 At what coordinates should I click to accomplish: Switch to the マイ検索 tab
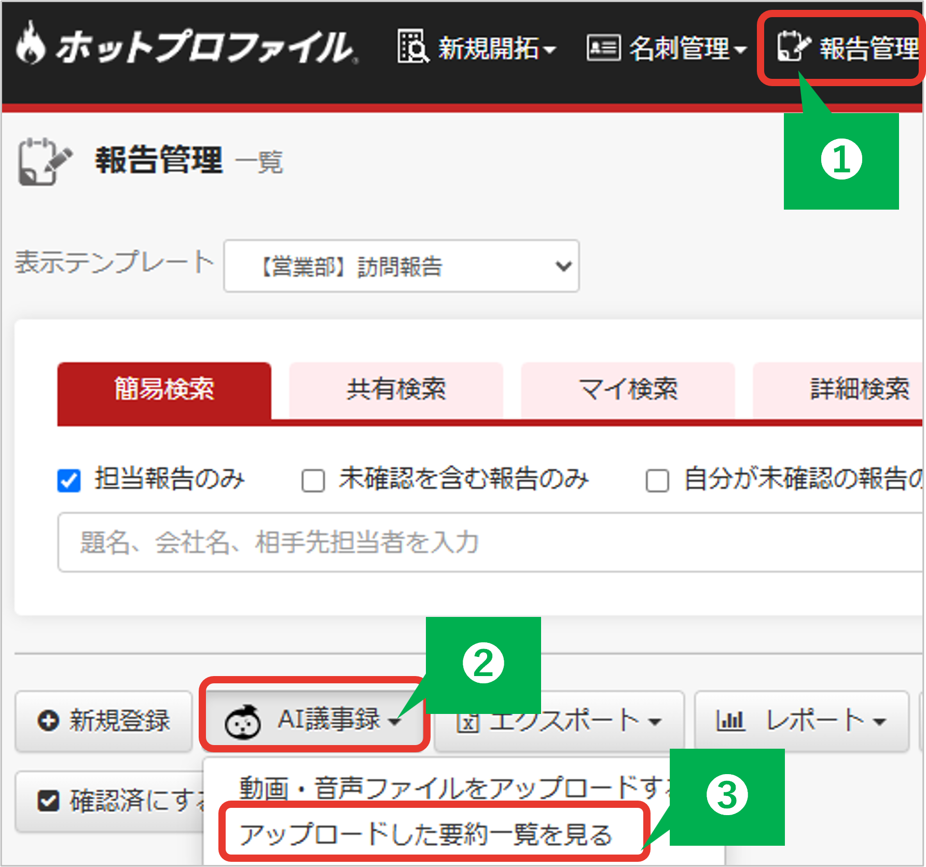(627, 390)
